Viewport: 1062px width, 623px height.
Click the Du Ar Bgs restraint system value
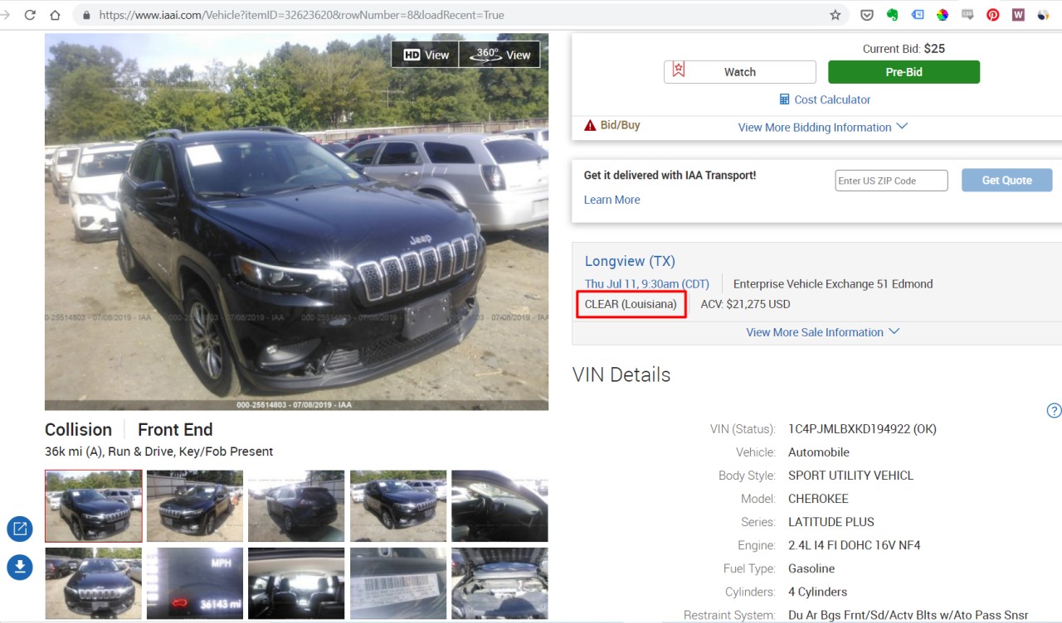[908, 615]
